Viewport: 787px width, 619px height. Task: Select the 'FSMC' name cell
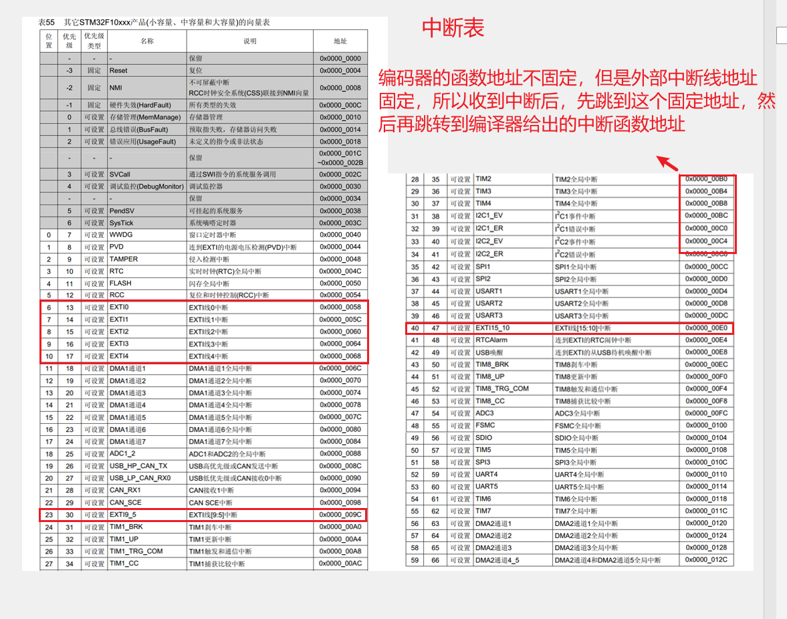pyautogui.click(x=513, y=425)
